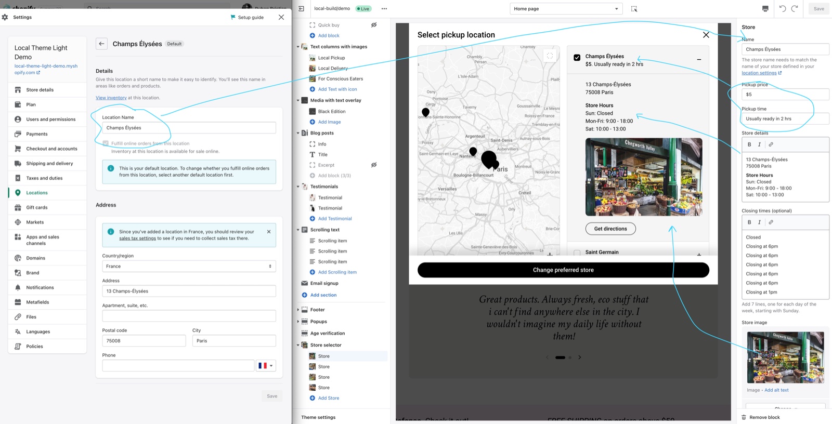The width and height of the screenshot is (832, 424).
Task: Select the Email signup section
Action: click(324, 283)
